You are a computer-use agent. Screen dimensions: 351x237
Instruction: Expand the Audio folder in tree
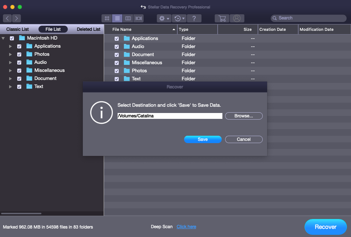coord(10,63)
